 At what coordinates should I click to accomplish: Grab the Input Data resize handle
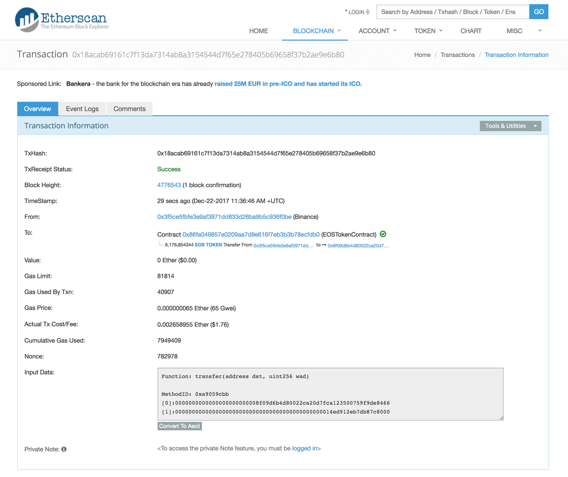[501, 417]
